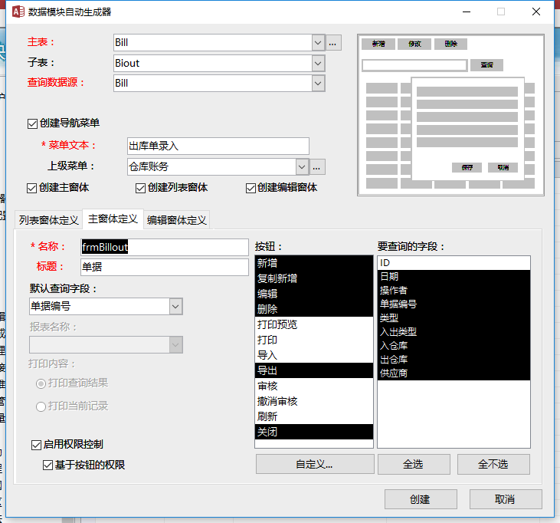Select 刷新 in the 按钮 list
The image size is (560, 523).
314,417
